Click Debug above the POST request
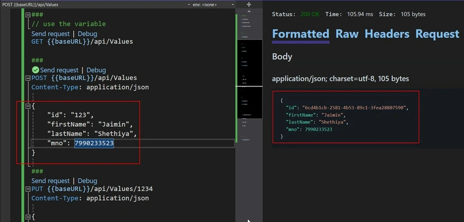 [x=96, y=70]
